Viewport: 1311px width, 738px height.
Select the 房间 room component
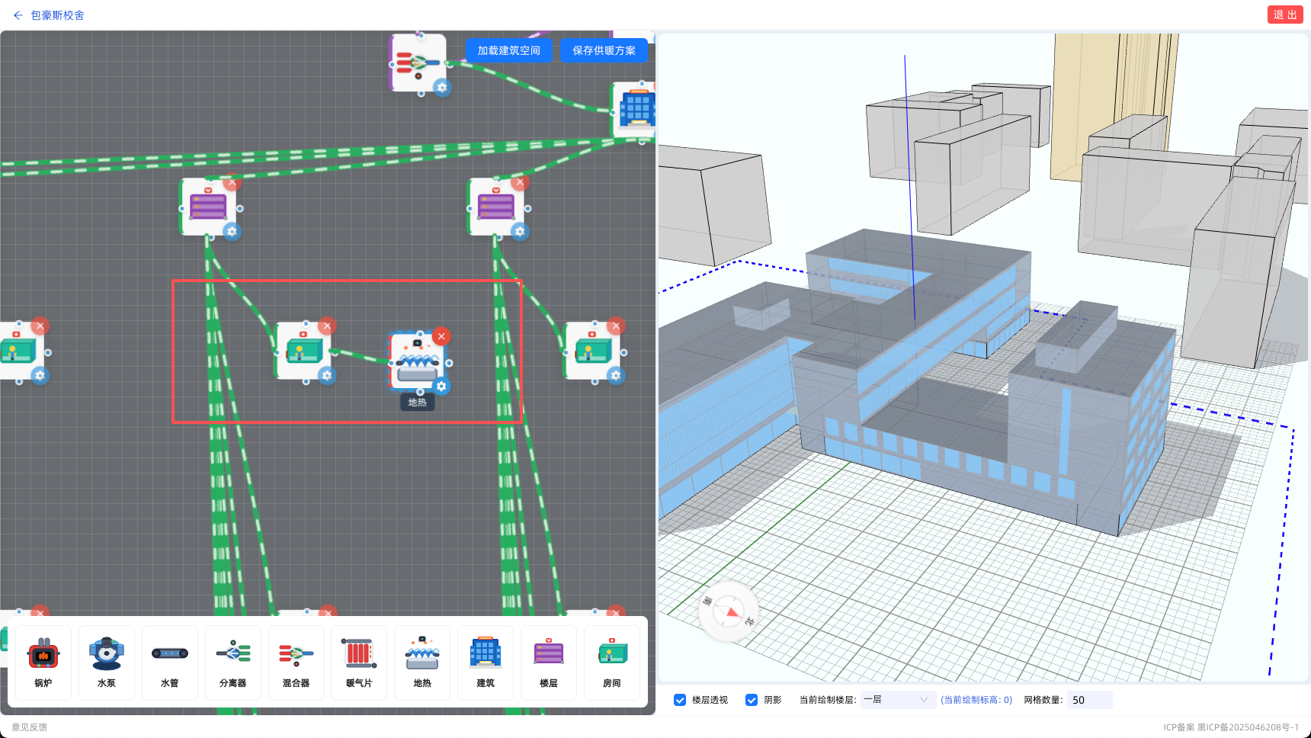point(612,663)
